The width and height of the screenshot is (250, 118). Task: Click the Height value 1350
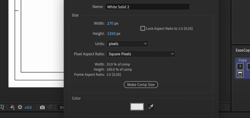[111, 34]
